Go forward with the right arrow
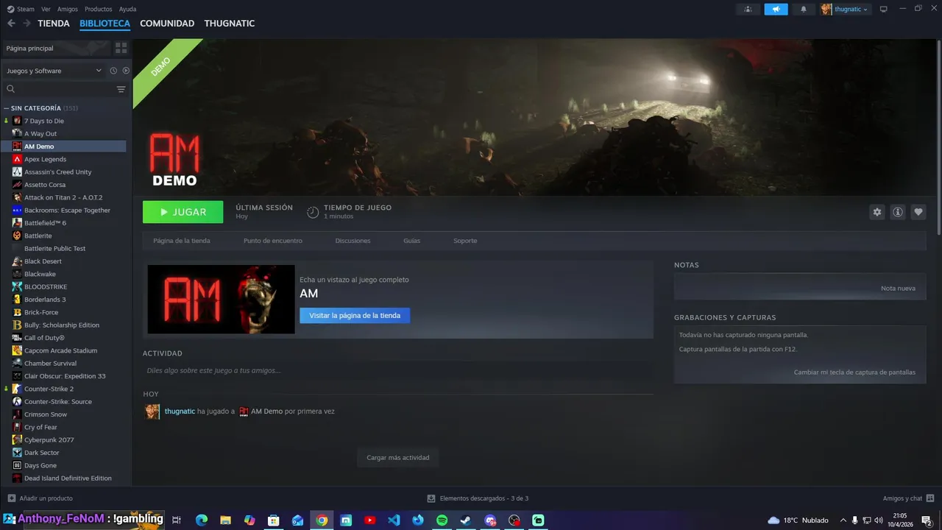The image size is (942, 530). click(26, 24)
